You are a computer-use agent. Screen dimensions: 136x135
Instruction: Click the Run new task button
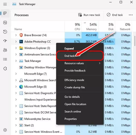89,15
